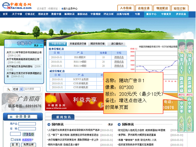Open 中橡黄页 in the navigation bar
This screenshot has width=196, height=147.
[x=166, y=14]
